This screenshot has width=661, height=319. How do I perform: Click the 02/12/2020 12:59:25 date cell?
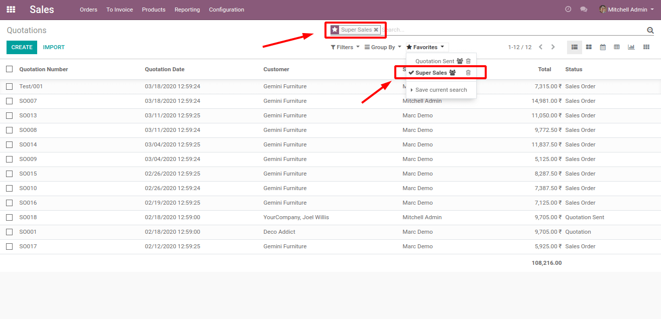pyautogui.click(x=172, y=246)
